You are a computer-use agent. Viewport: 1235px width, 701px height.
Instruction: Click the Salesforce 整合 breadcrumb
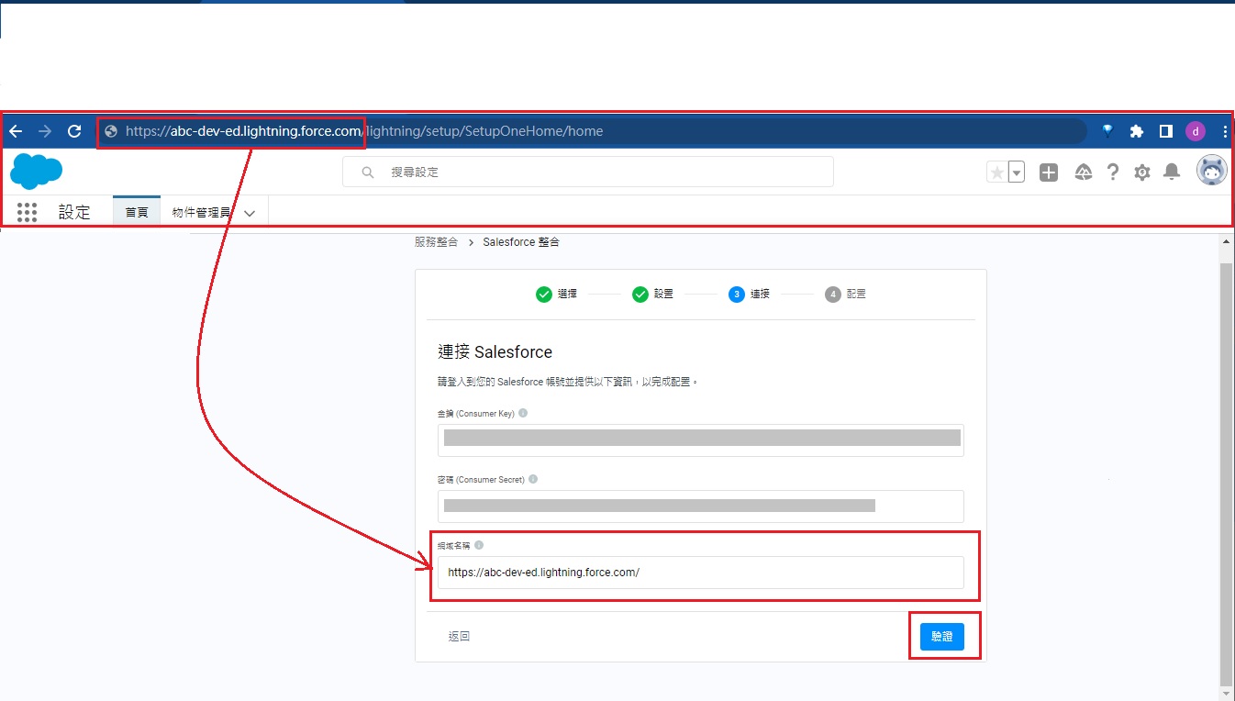521,242
